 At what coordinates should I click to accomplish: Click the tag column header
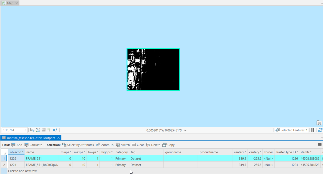(146, 152)
